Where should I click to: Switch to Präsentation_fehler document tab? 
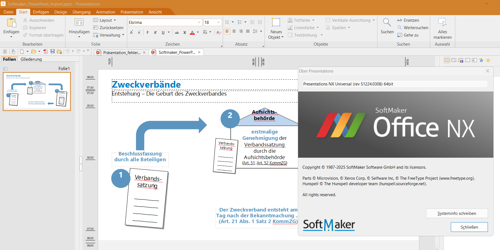coord(122,52)
